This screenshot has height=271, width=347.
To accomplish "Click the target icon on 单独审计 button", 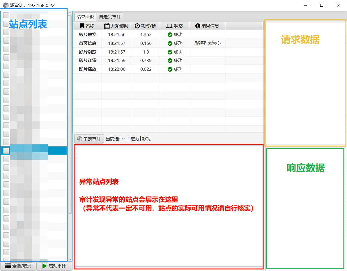I will 79,139.
